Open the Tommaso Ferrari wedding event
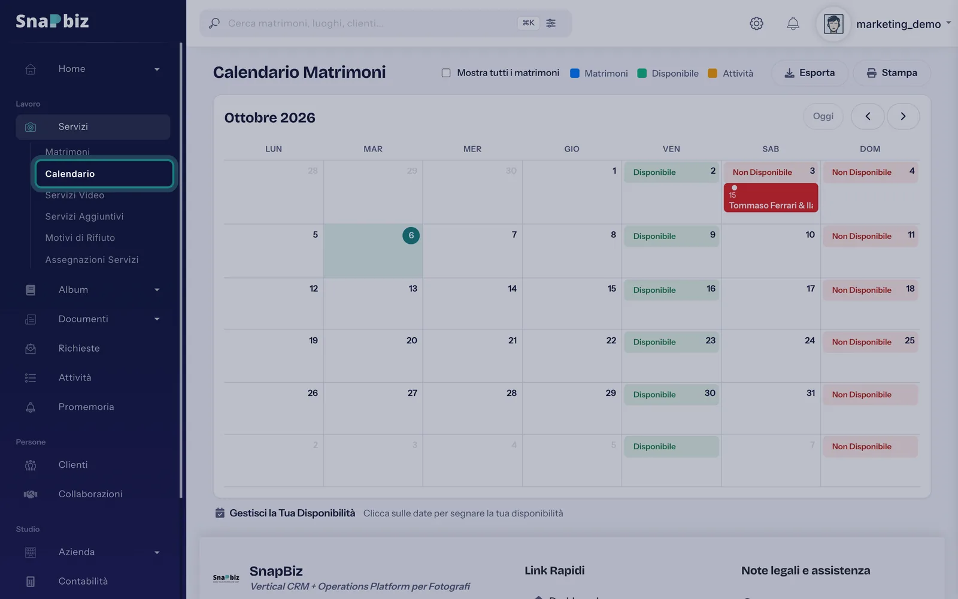 tap(771, 198)
